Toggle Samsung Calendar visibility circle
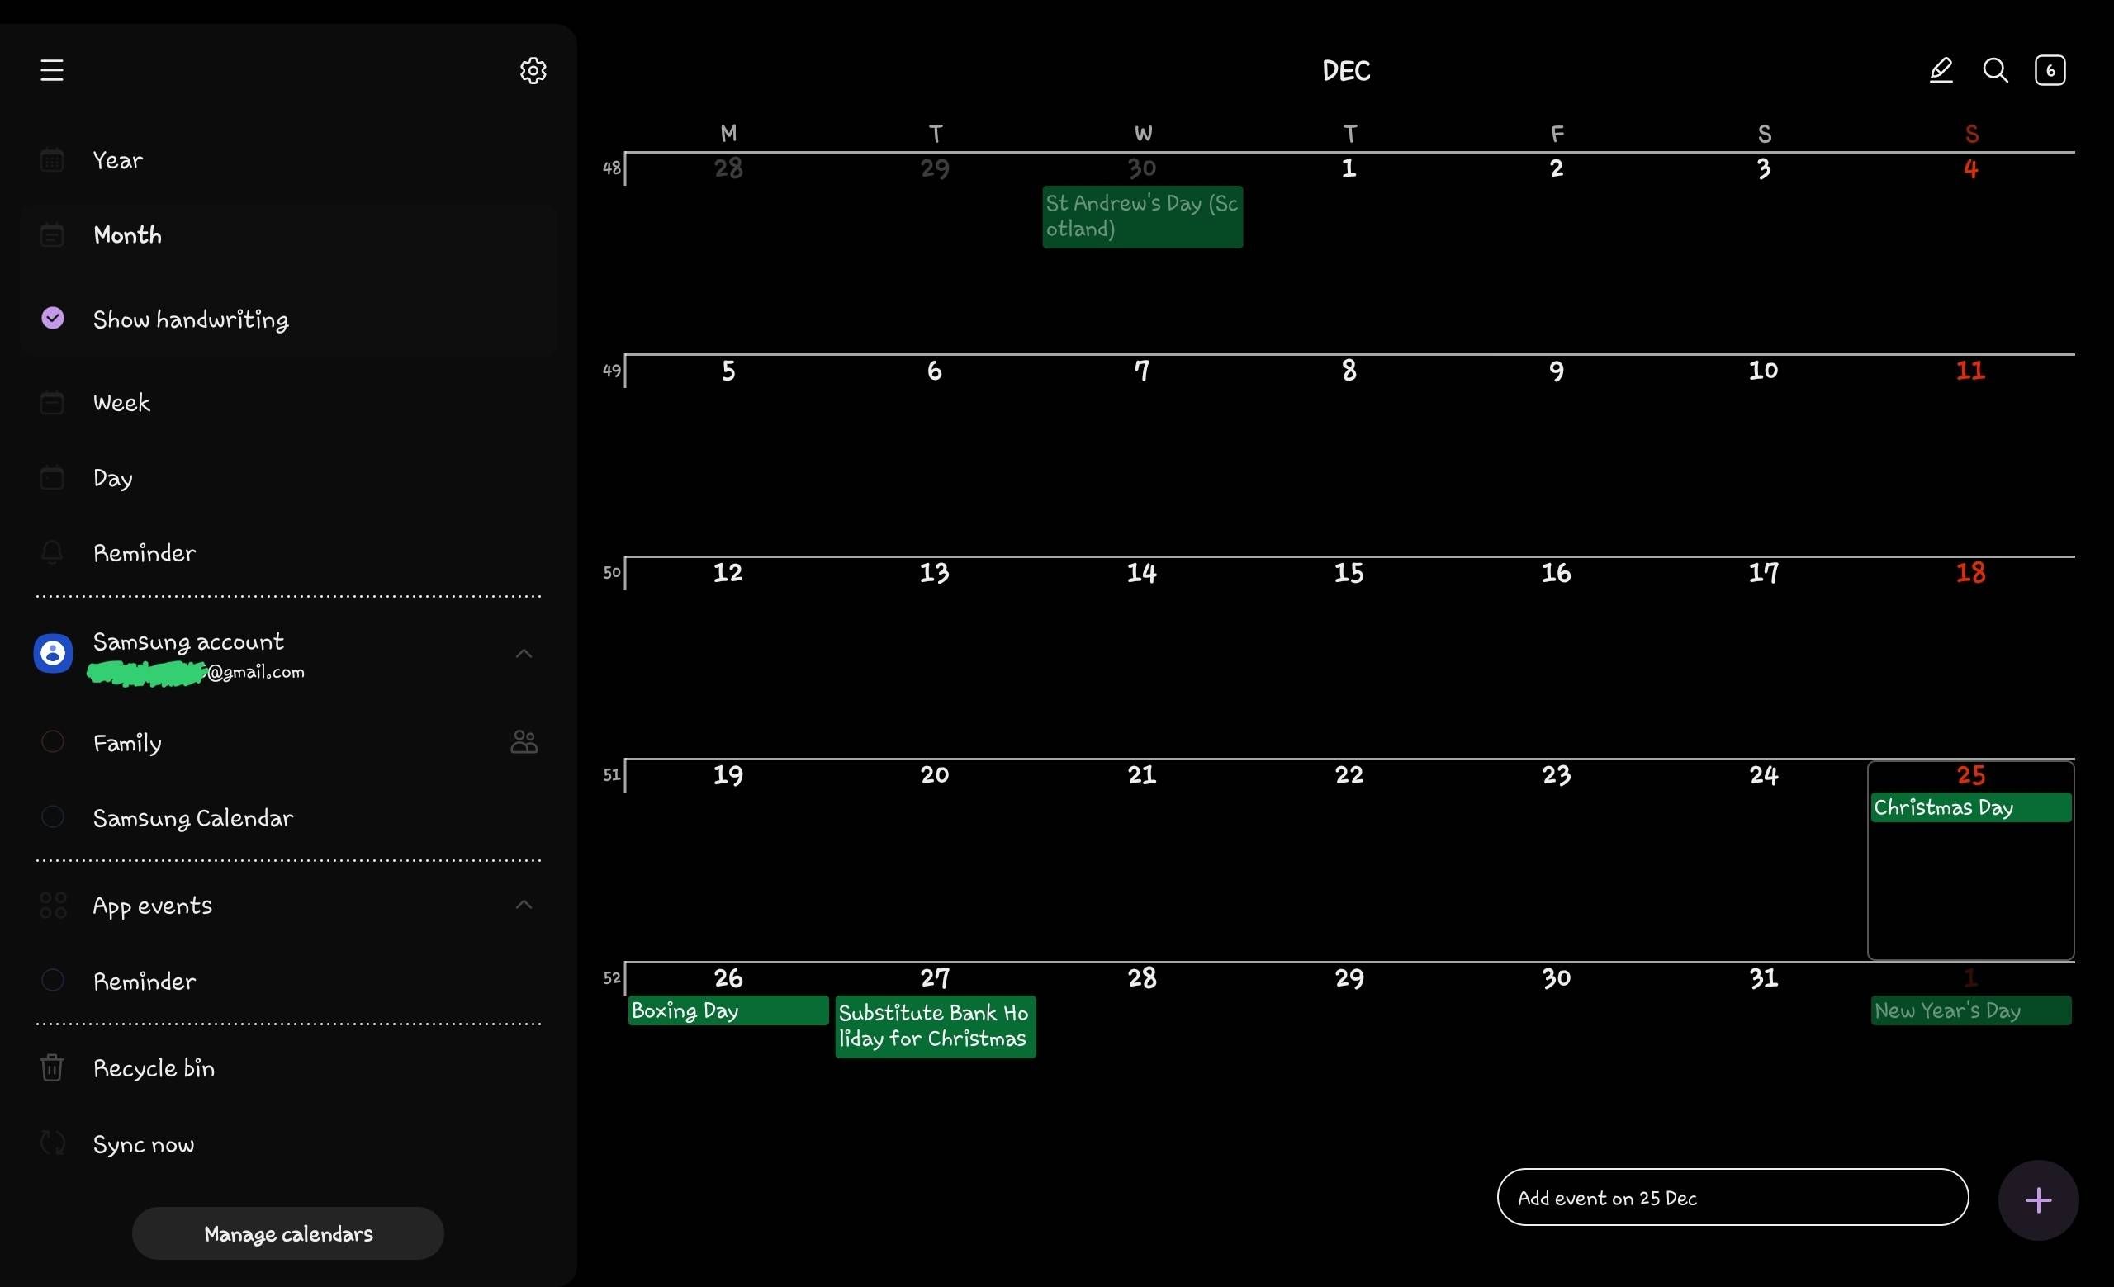This screenshot has height=1287, width=2114. [52, 817]
